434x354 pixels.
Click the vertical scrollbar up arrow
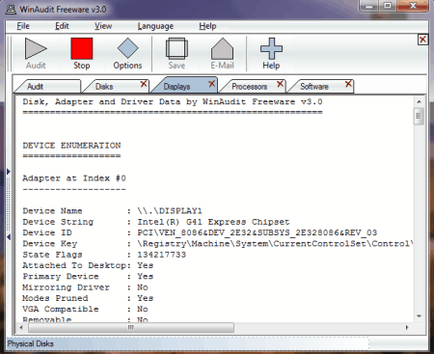(x=419, y=101)
